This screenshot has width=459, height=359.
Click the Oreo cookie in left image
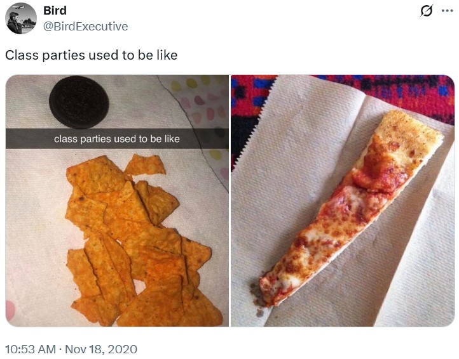[x=79, y=102]
